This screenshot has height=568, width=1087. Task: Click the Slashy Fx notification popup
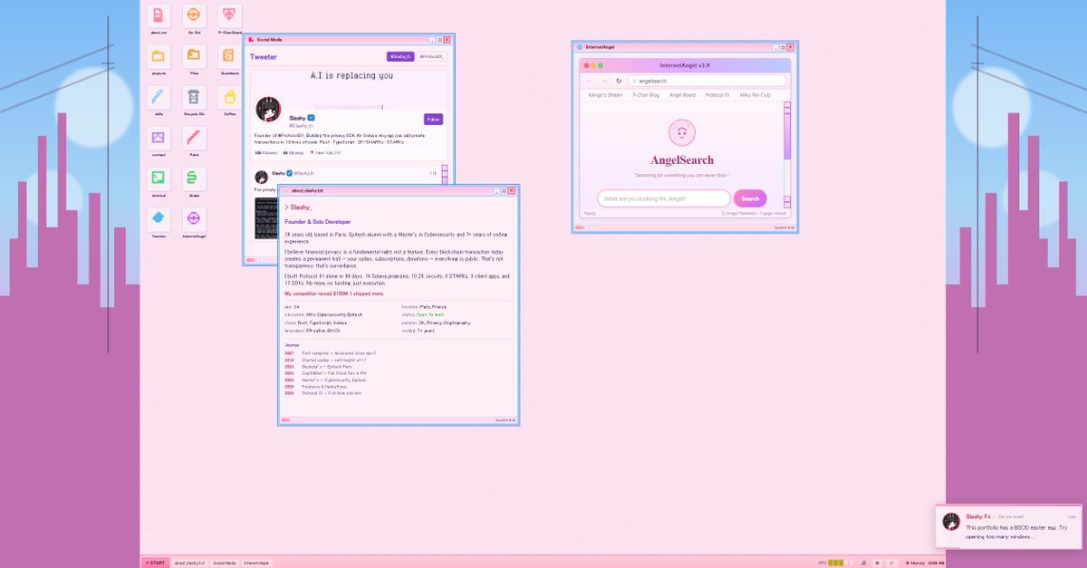point(1008,526)
